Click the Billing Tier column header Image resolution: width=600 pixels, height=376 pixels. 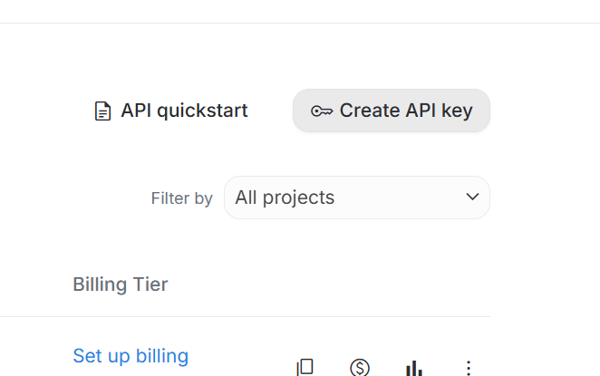[x=121, y=284]
